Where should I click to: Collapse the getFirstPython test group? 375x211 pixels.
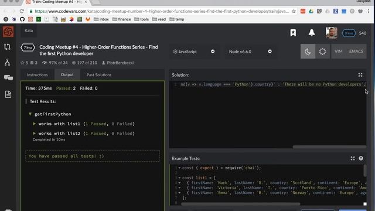[30, 114]
